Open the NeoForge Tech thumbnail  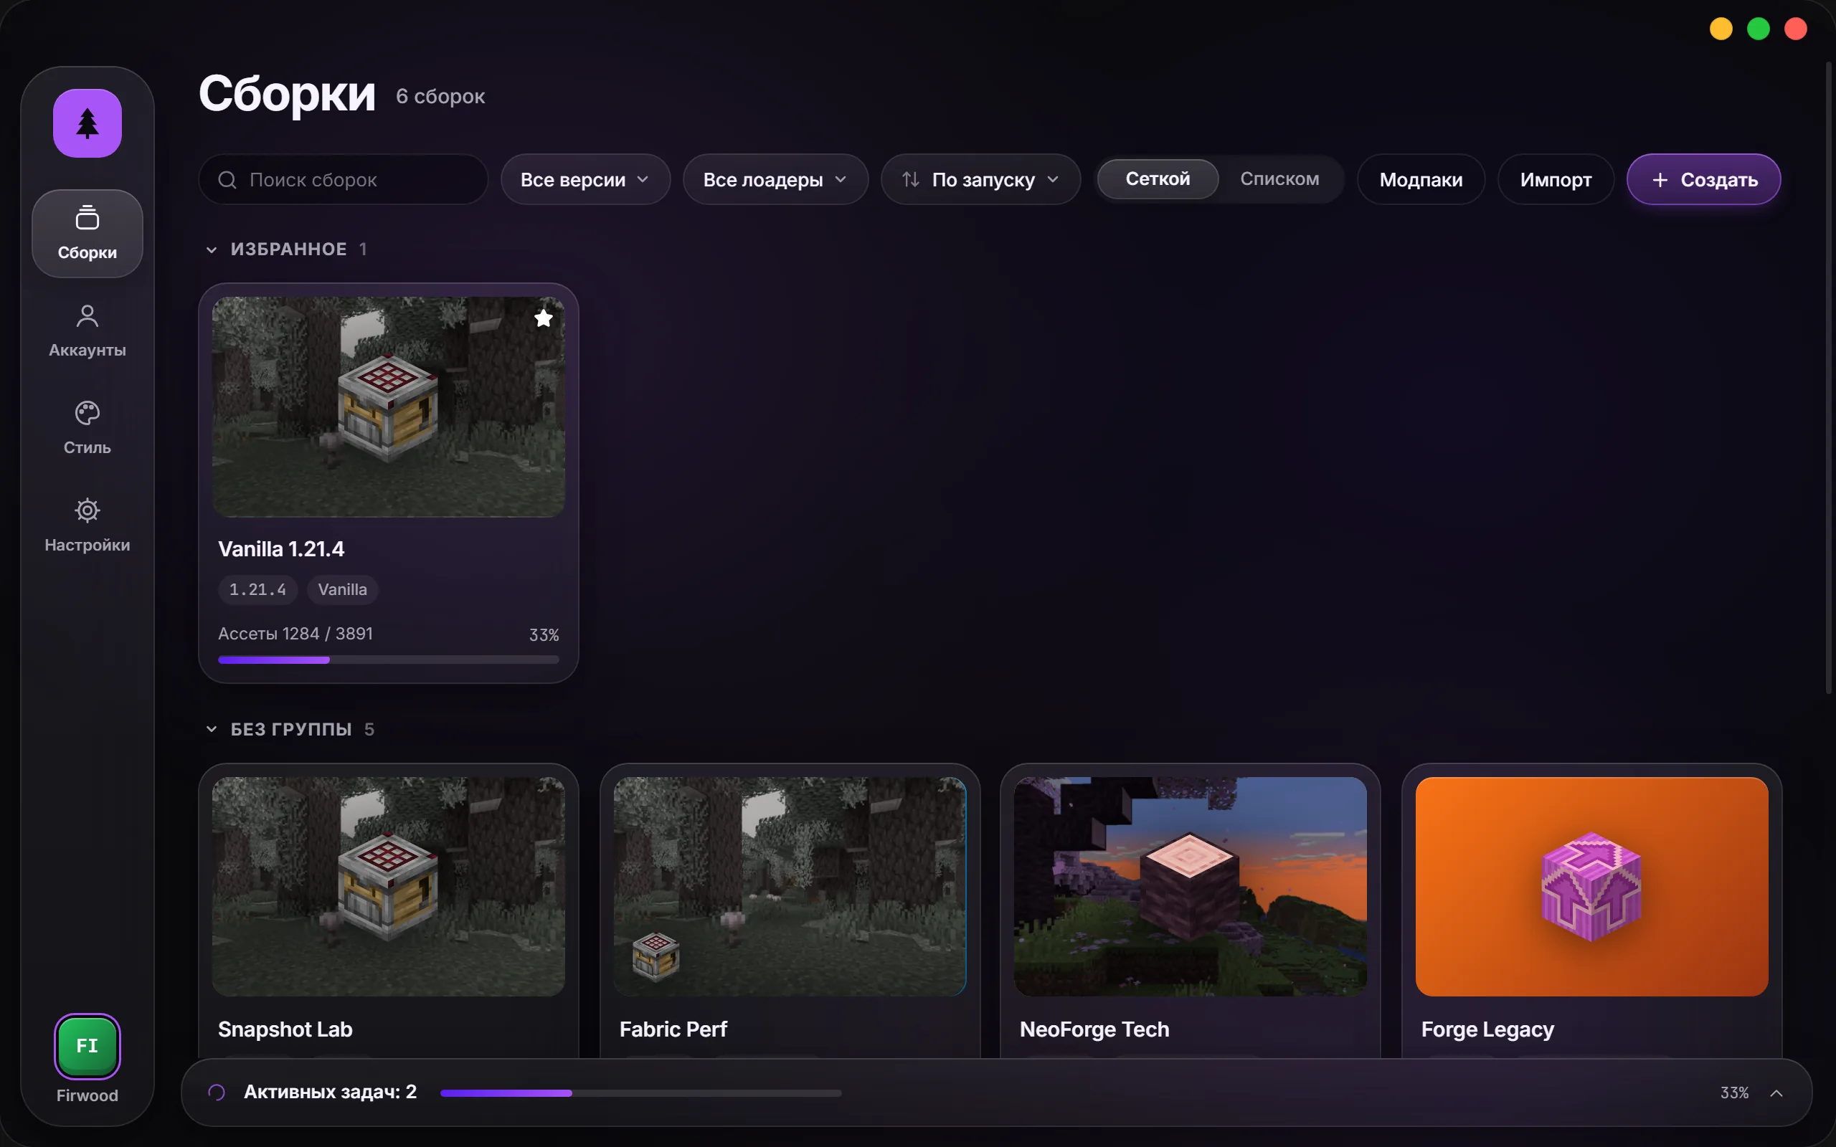1191,887
